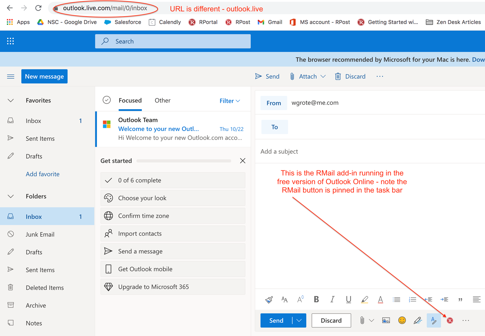Click the New message button
Viewport: 485px width, 336px height.
tap(44, 77)
